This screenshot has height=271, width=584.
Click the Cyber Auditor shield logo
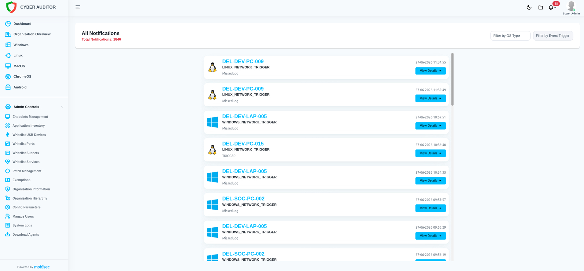coord(11,7)
